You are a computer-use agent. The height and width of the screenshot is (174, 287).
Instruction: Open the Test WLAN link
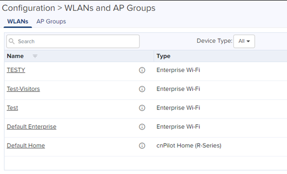pos(12,108)
